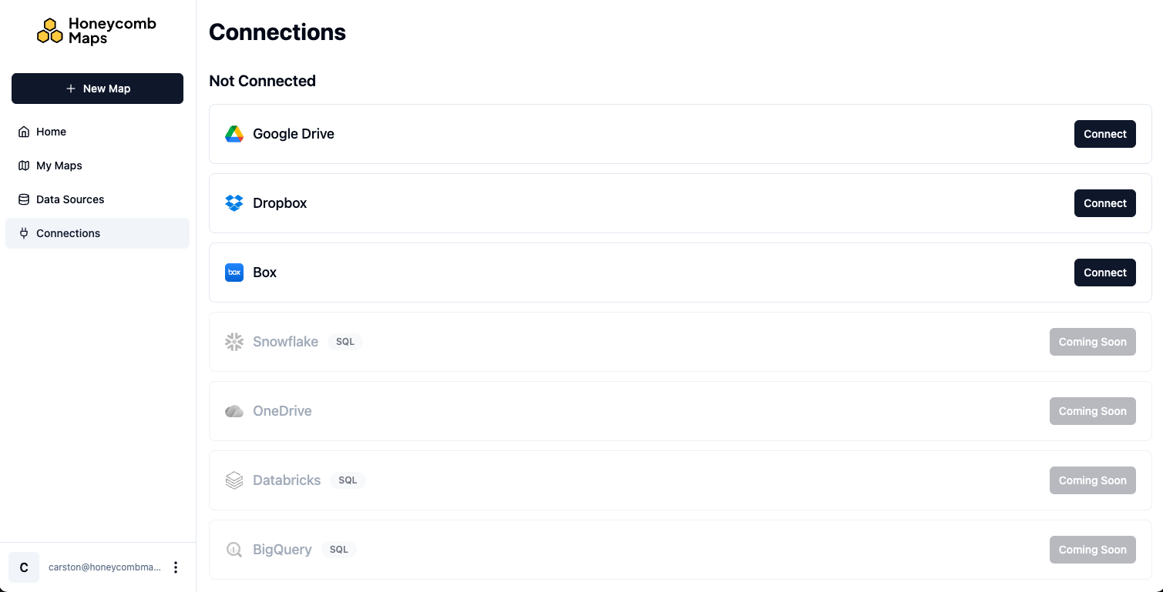Click the BigQuery magnifier icon

click(234, 549)
